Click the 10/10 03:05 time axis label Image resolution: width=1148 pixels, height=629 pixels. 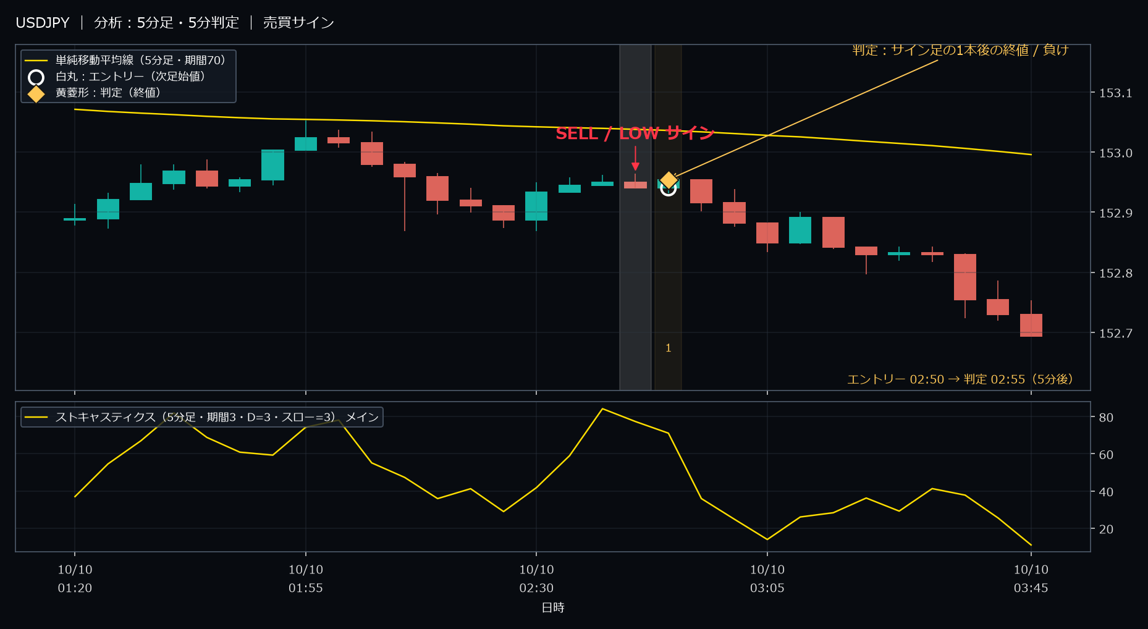(767, 579)
